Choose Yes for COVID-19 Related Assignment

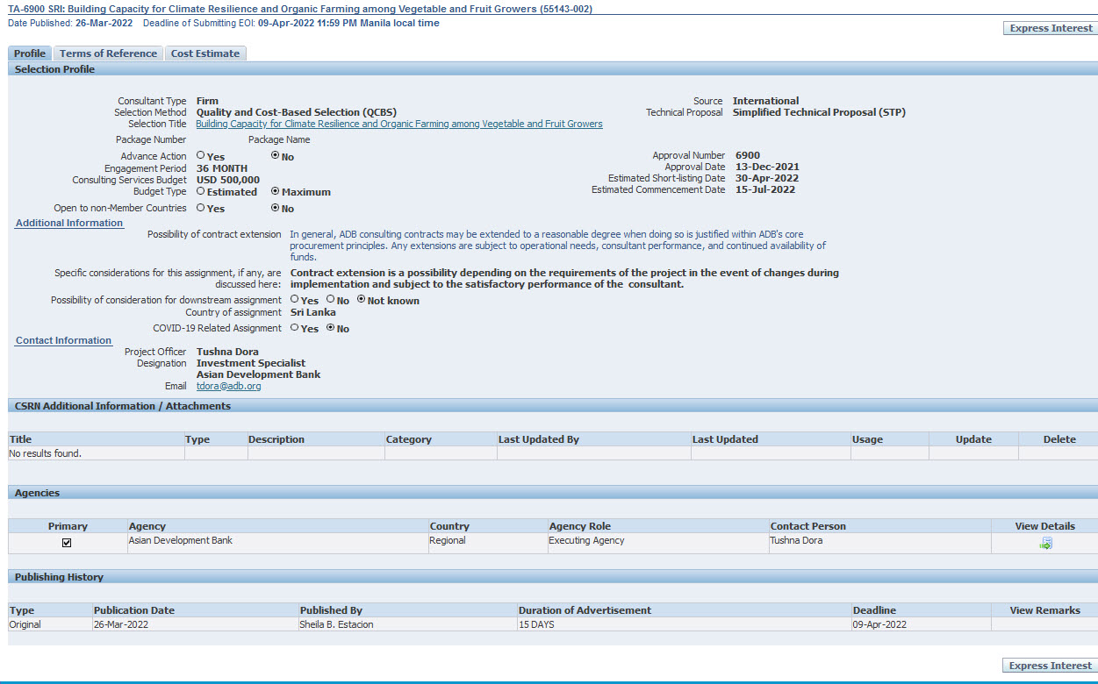pyautogui.click(x=295, y=328)
